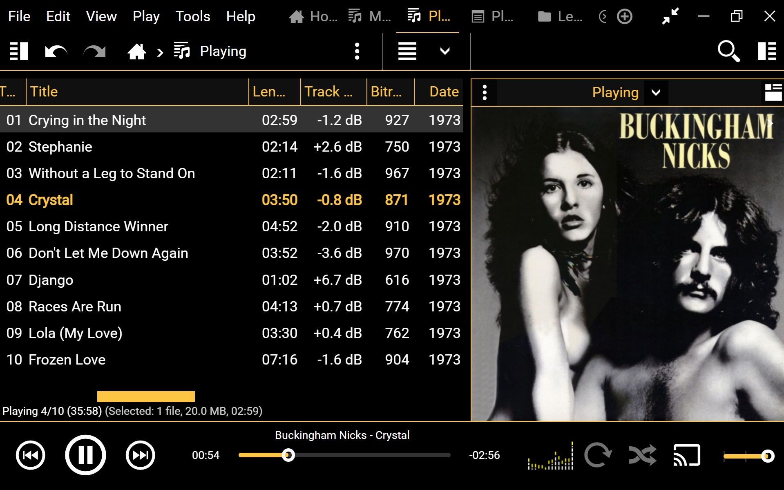Toggle the remaining time display -02:56
Screen dimensions: 784x490
tap(484, 455)
